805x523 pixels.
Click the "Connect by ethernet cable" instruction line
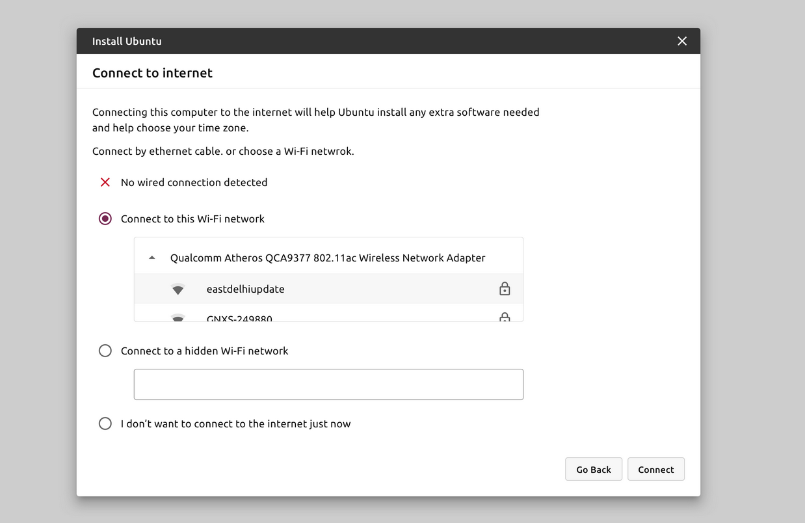pyautogui.click(x=223, y=151)
